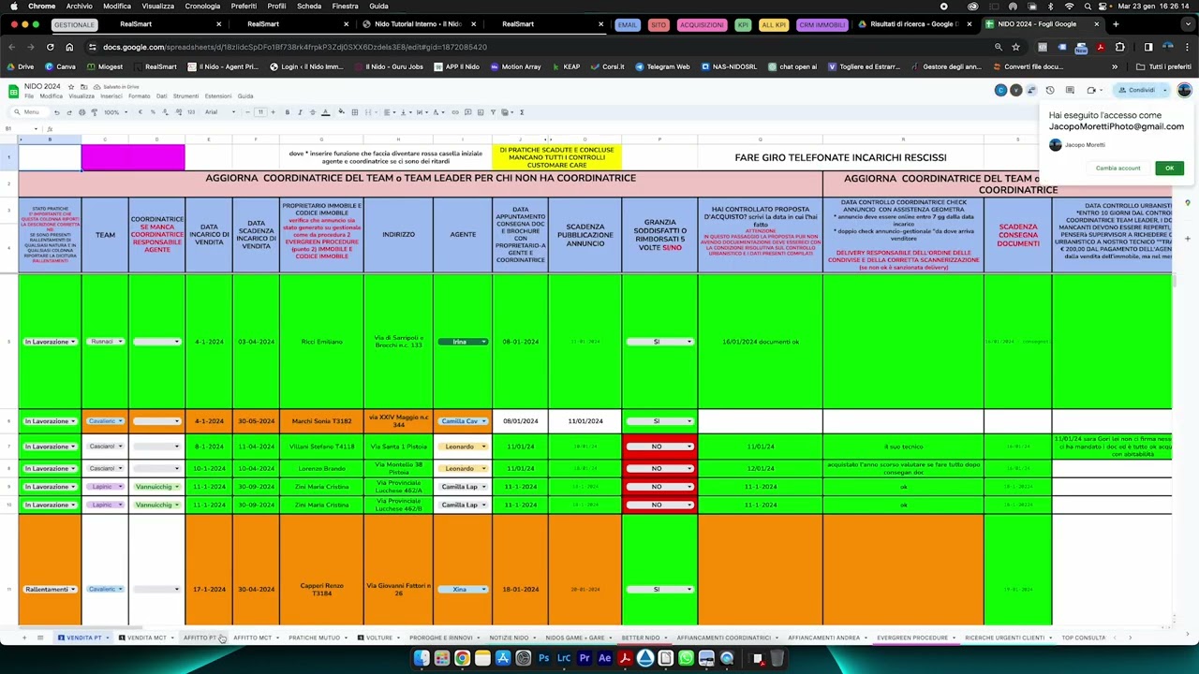Create a filter with the funnel icon

click(494, 112)
